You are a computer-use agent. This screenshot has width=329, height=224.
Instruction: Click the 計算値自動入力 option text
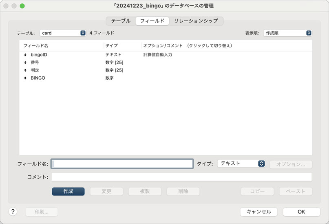coord(158,55)
